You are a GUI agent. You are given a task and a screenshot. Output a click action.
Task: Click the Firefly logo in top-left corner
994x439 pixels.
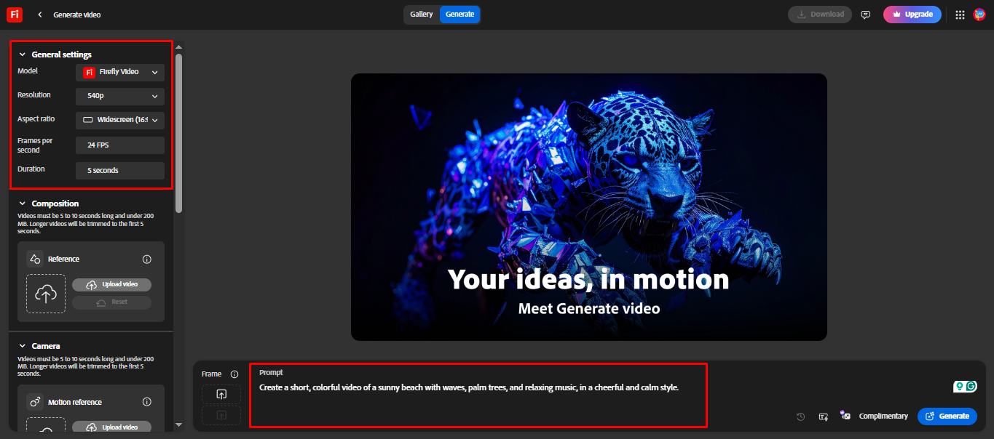point(14,14)
